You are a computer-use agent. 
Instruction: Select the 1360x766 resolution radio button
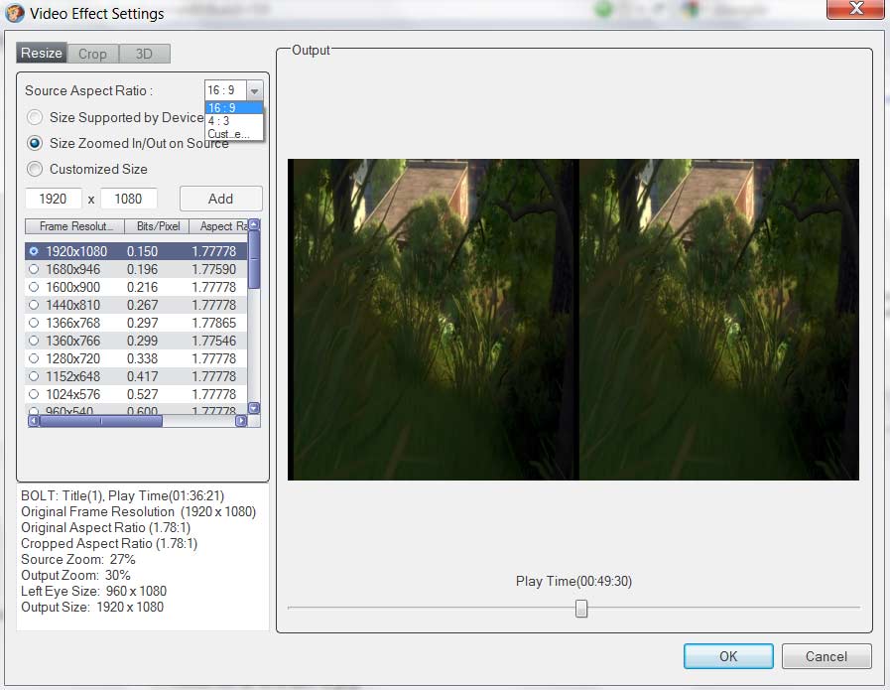34,341
